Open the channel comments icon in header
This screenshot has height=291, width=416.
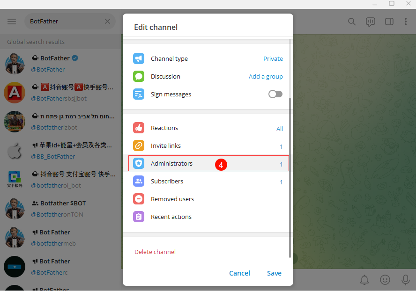click(371, 22)
